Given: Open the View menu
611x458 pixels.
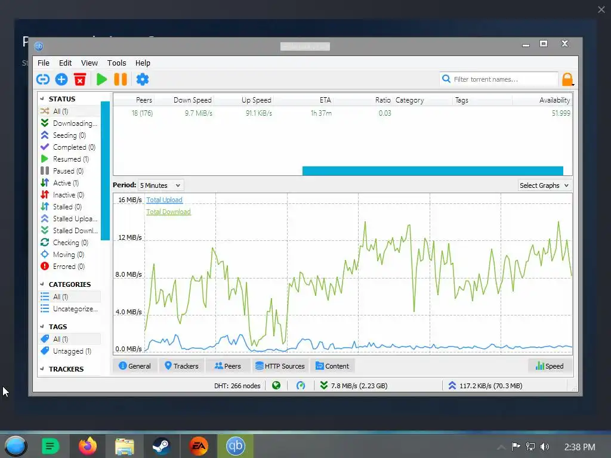Looking at the screenshot, I should pyautogui.click(x=90, y=63).
